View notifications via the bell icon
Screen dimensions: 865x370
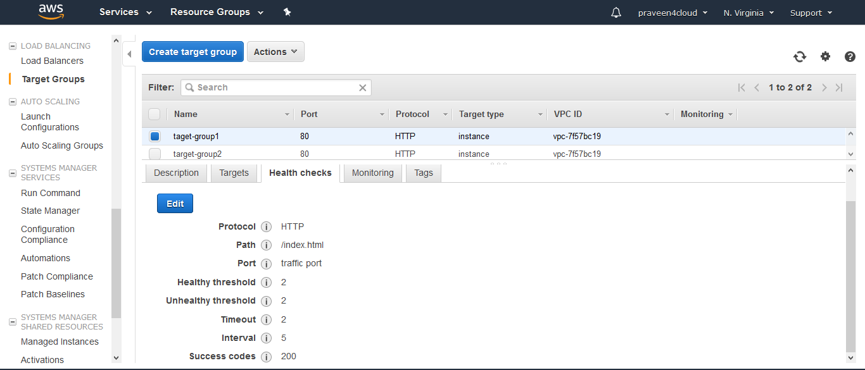[616, 11]
